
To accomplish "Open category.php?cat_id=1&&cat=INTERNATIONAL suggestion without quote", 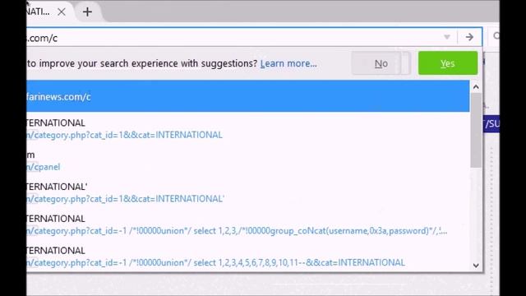I will pyautogui.click(x=248, y=129).
